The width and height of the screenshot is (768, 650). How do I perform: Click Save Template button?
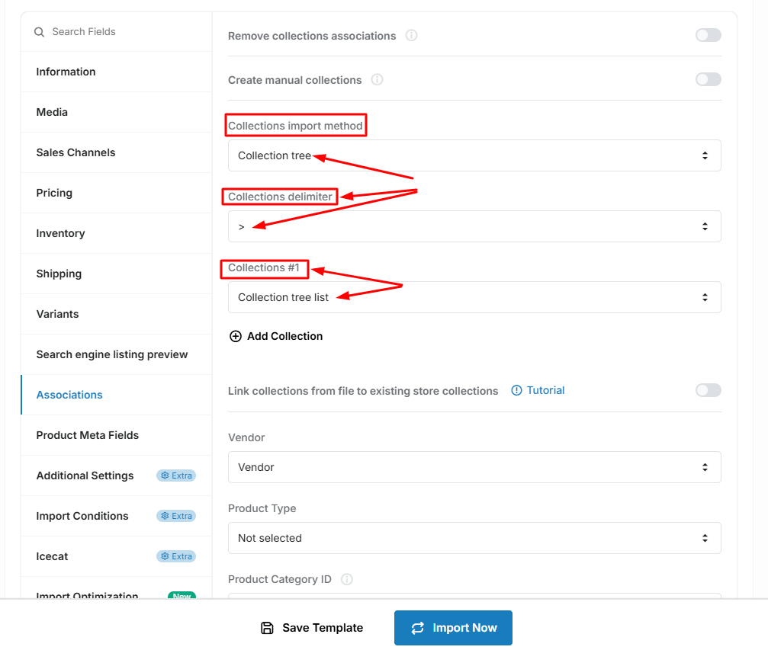click(x=312, y=628)
